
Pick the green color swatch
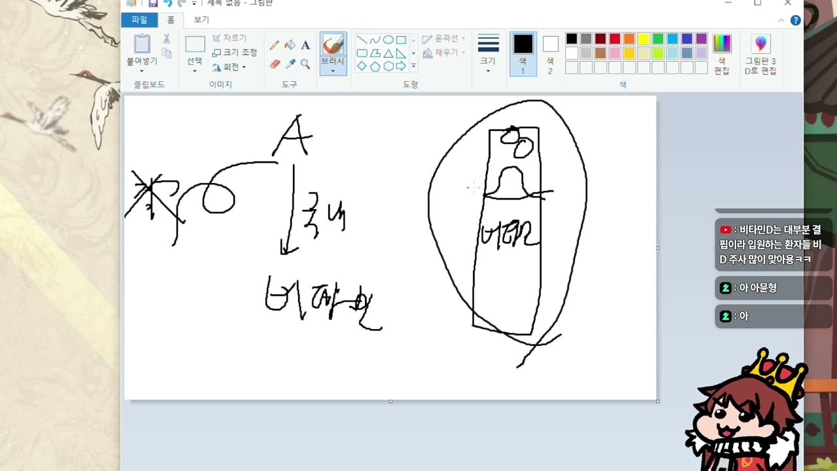[x=658, y=39]
